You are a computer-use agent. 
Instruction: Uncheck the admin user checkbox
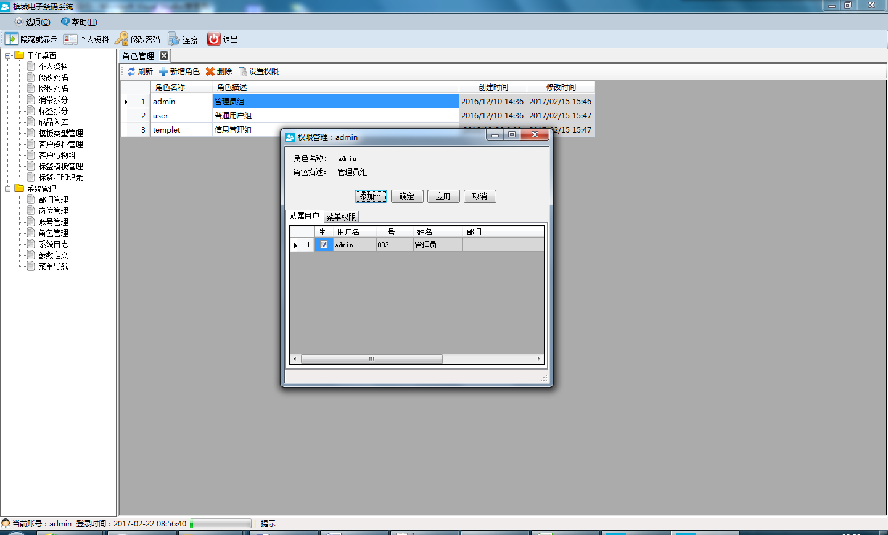click(324, 245)
